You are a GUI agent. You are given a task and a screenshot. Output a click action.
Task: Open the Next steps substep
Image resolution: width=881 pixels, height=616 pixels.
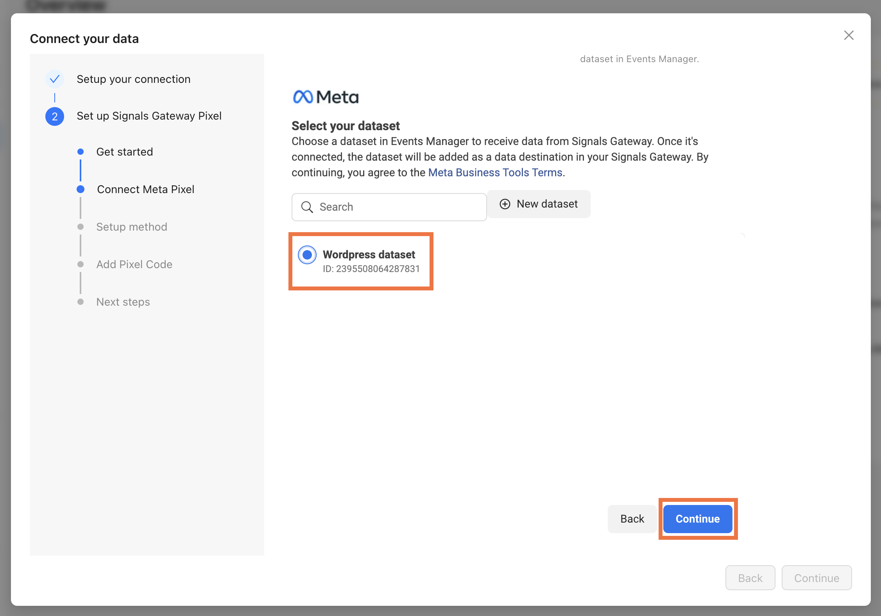tap(123, 302)
